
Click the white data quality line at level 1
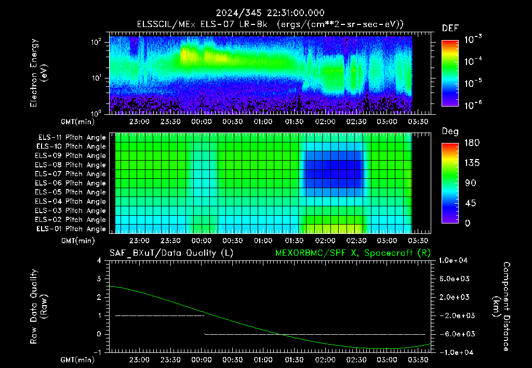(x=160, y=316)
